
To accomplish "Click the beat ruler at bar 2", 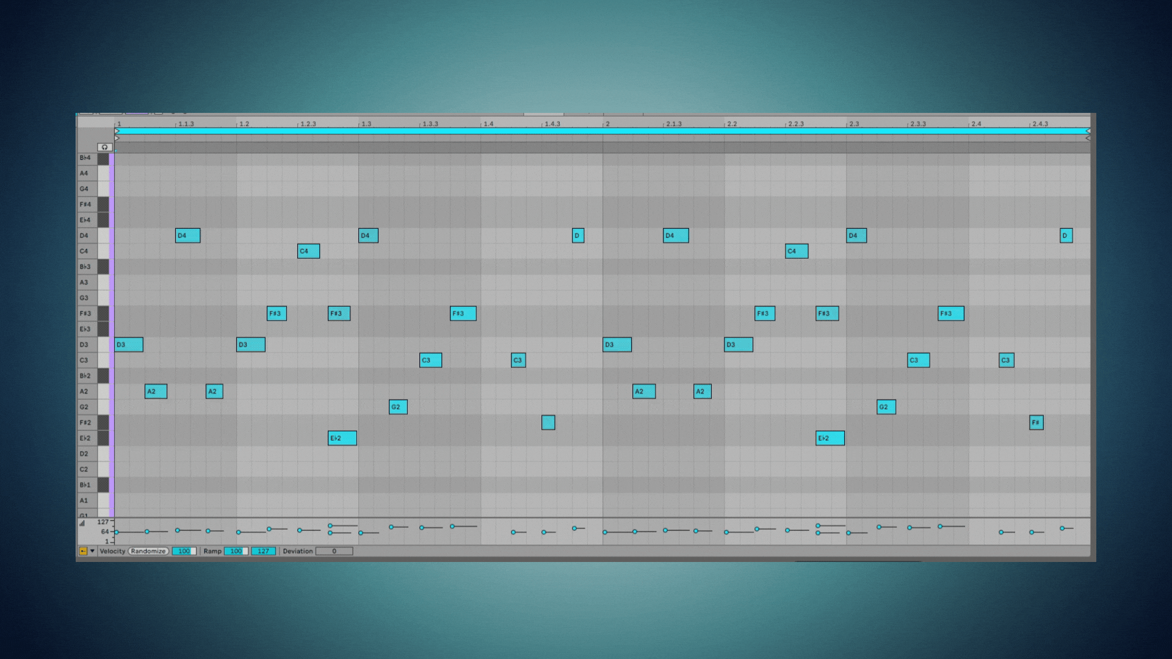I will tap(604, 123).
